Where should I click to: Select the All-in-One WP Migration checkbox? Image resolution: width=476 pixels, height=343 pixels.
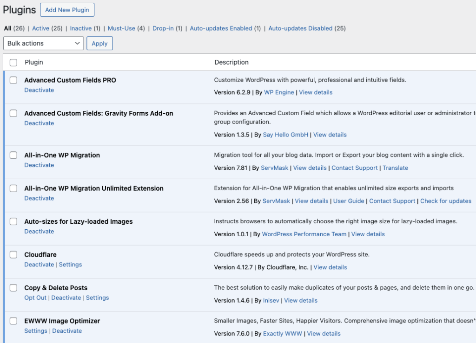click(13, 155)
